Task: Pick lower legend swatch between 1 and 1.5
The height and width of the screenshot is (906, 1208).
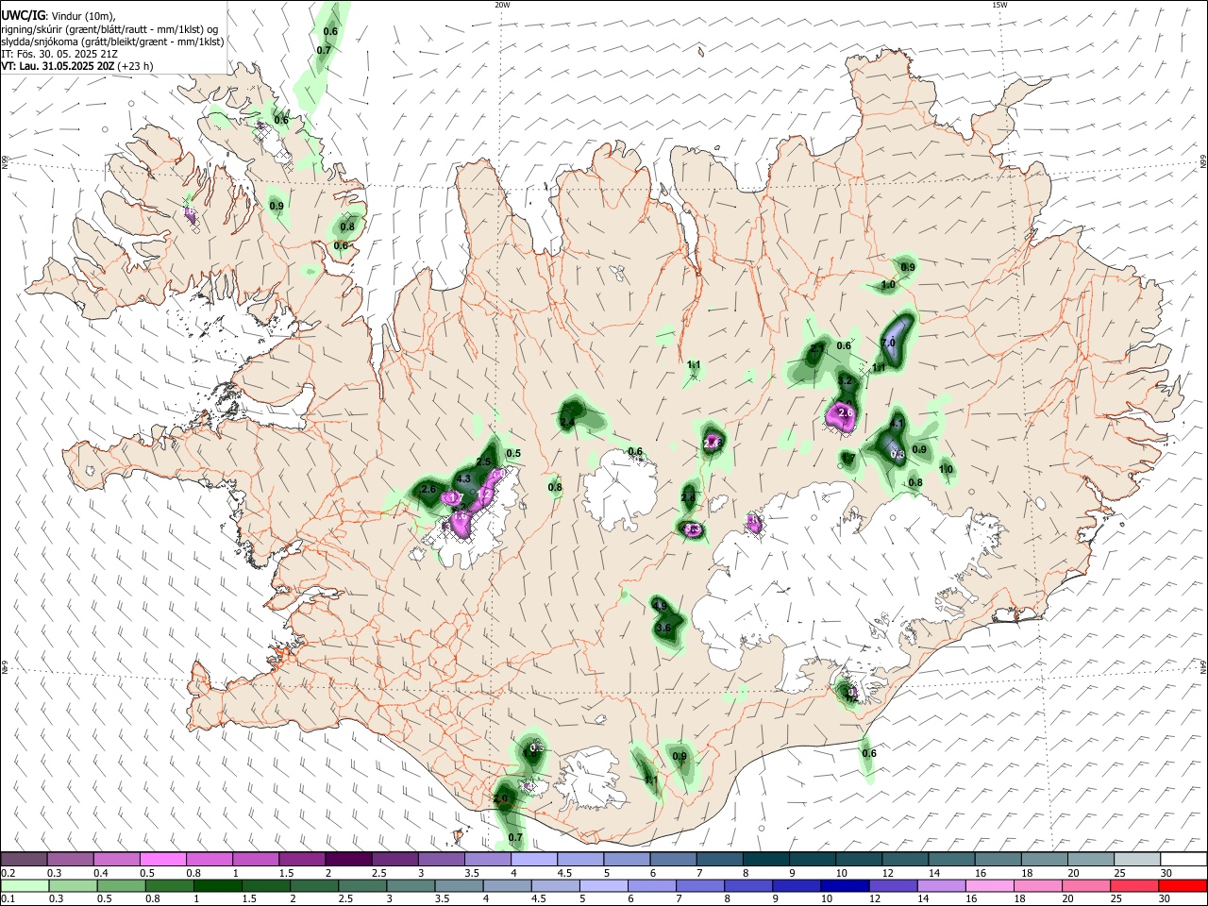Action: pyautogui.click(x=218, y=886)
